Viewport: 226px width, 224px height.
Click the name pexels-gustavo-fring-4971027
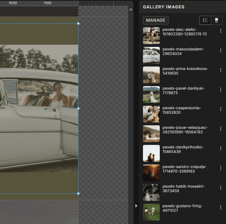click(183, 208)
